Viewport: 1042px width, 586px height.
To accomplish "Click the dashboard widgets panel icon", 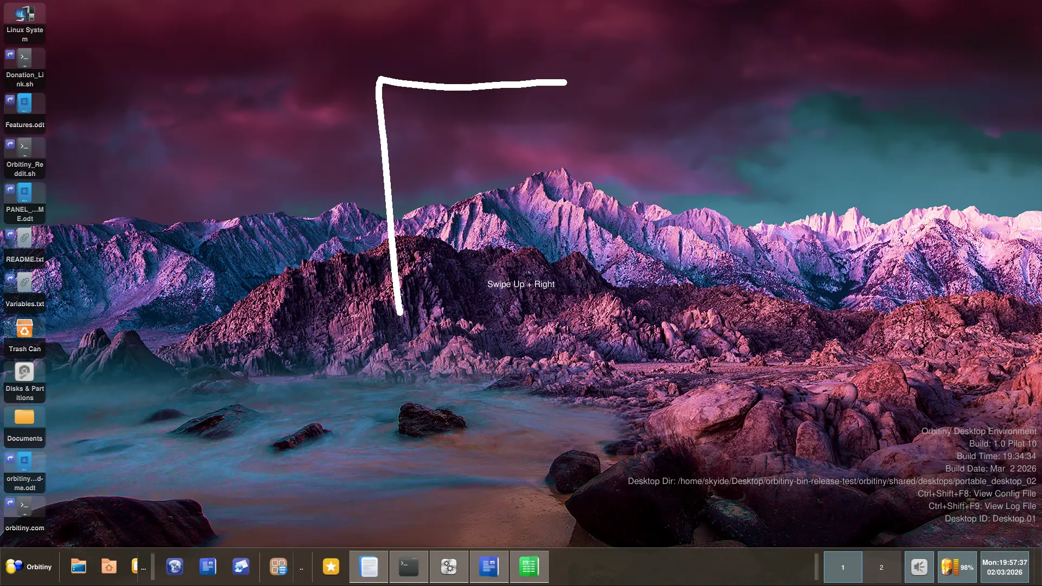I will point(278,567).
